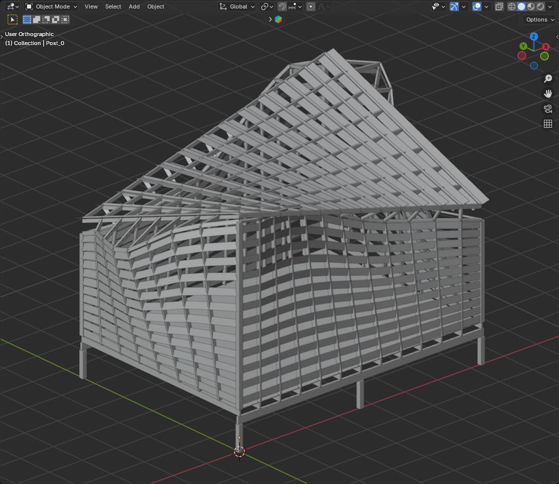Select rendered viewport shading mode
The width and height of the screenshot is (559, 484).
pyautogui.click(x=540, y=7)
